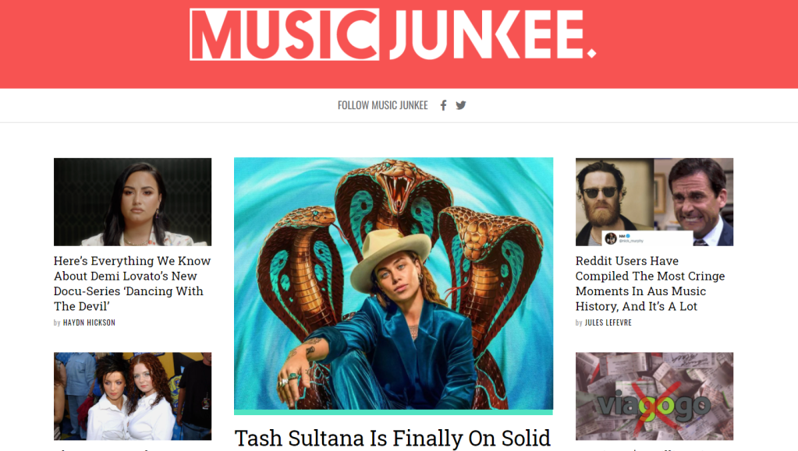Open the crossed-out Viagogo article thumbnail
This screenshot has height=451, width=798.
654,396
